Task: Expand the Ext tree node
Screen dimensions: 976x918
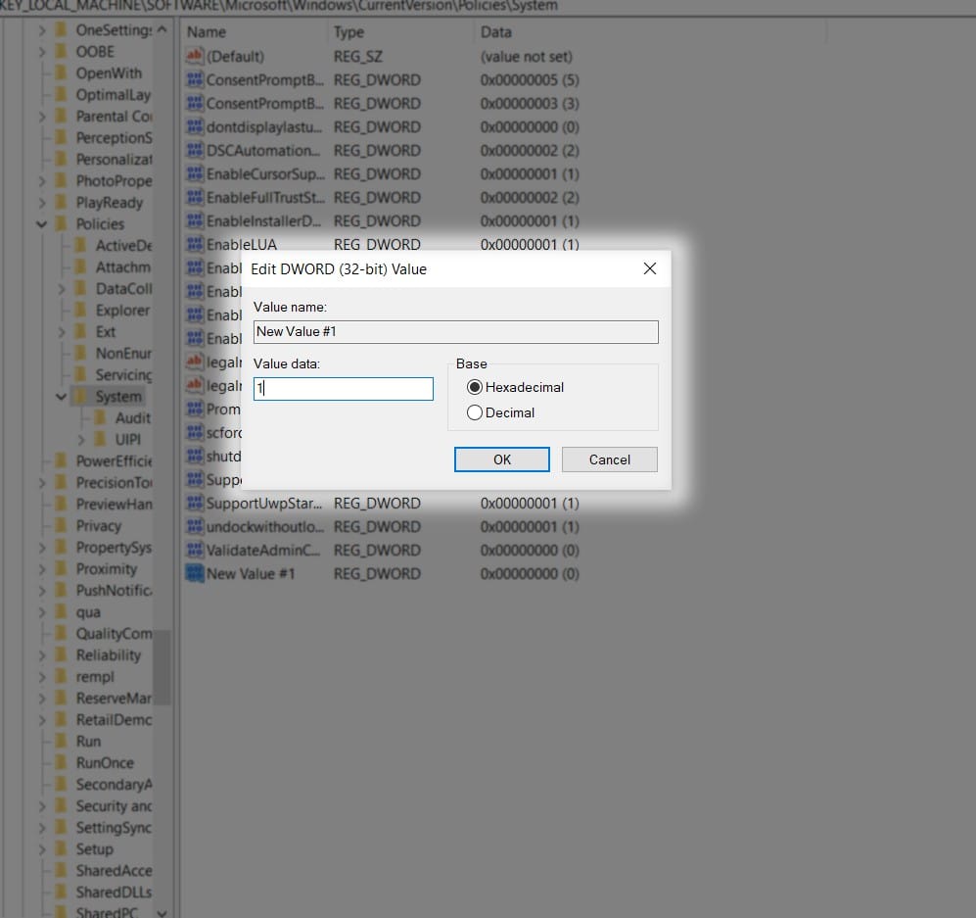Action: [x=61, y=332]
